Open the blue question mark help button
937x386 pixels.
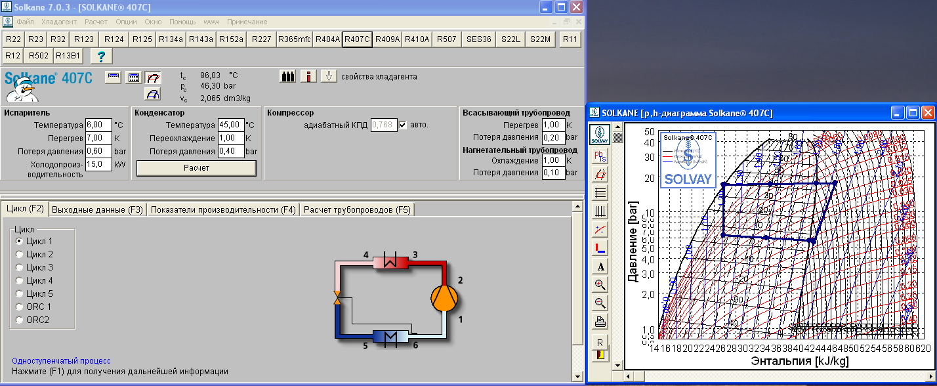click(x=101, y=55)
